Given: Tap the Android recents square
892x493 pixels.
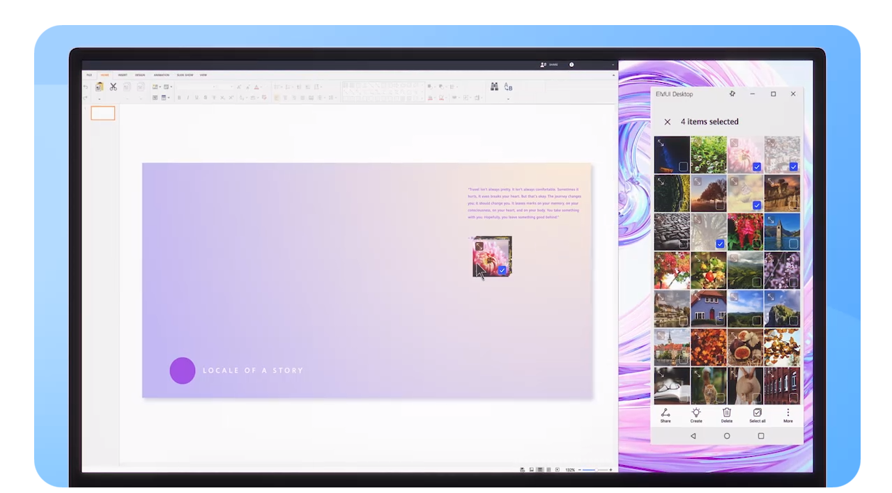Looking at the screenshot, I should coord(761,436).
